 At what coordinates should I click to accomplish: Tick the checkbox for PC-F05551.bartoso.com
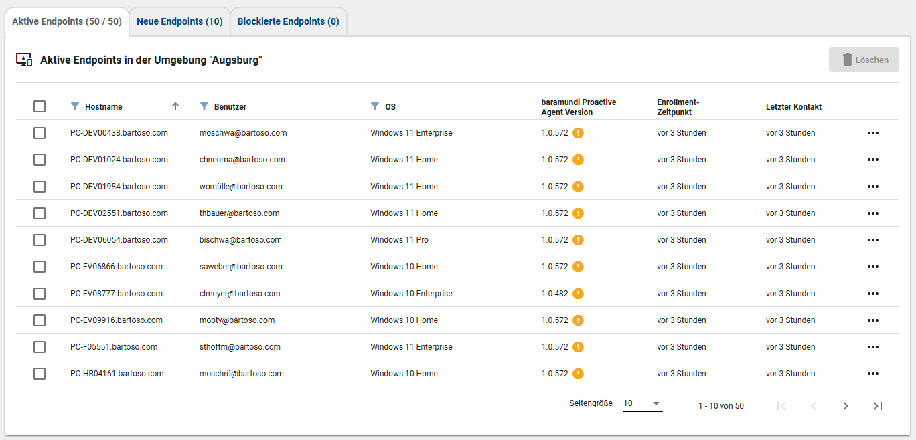tap(40, 347)
